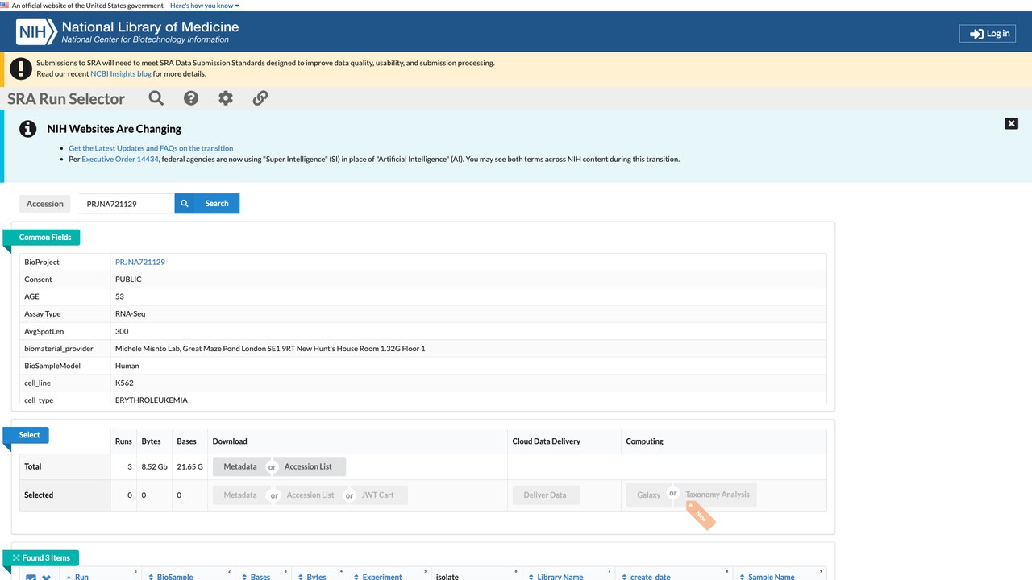Click the search magnifier icon beside SRA Run Selector
Screen dimensions: 1032x580
(156, 98)
